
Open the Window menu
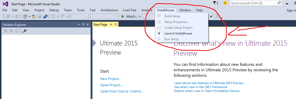click(185, 10)
